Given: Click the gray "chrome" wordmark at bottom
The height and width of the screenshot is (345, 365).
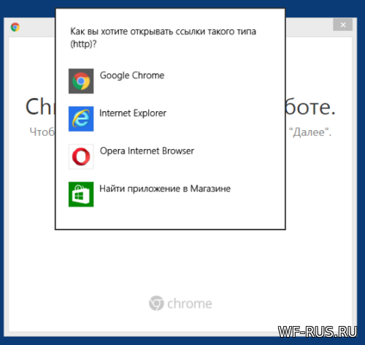Looking at the screenshot, I should pyautogui.click(x=190, y=304).
